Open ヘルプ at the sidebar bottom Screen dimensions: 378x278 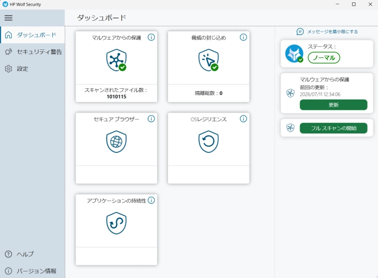click(x=33, y=254)
